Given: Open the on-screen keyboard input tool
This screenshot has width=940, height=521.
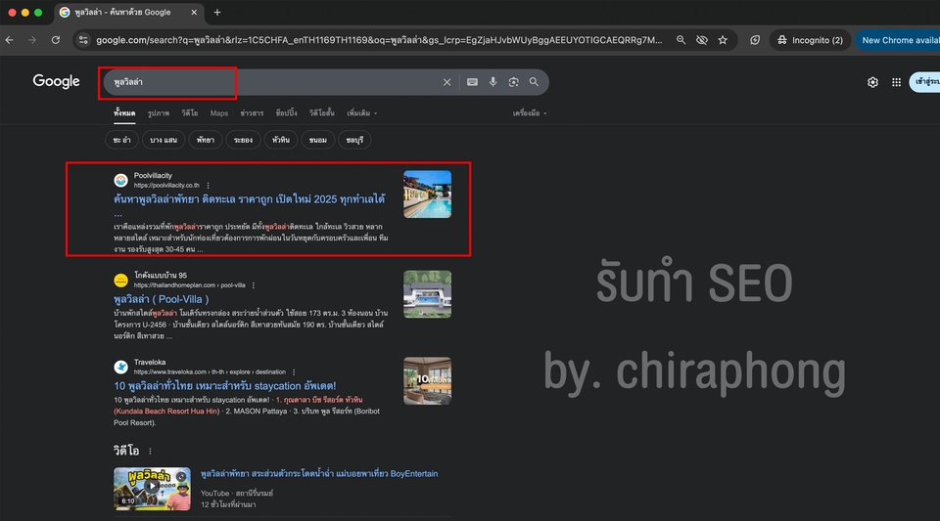Looking at the screenshot, I should [472, 82].
